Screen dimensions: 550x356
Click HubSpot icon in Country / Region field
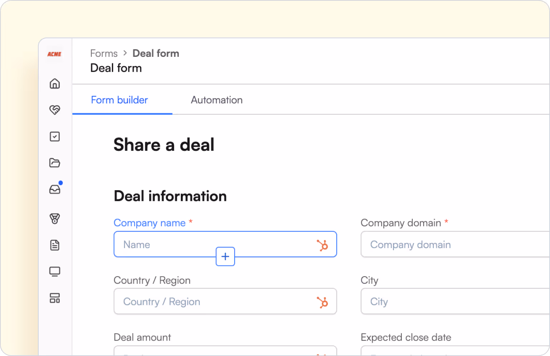(322, 302)
